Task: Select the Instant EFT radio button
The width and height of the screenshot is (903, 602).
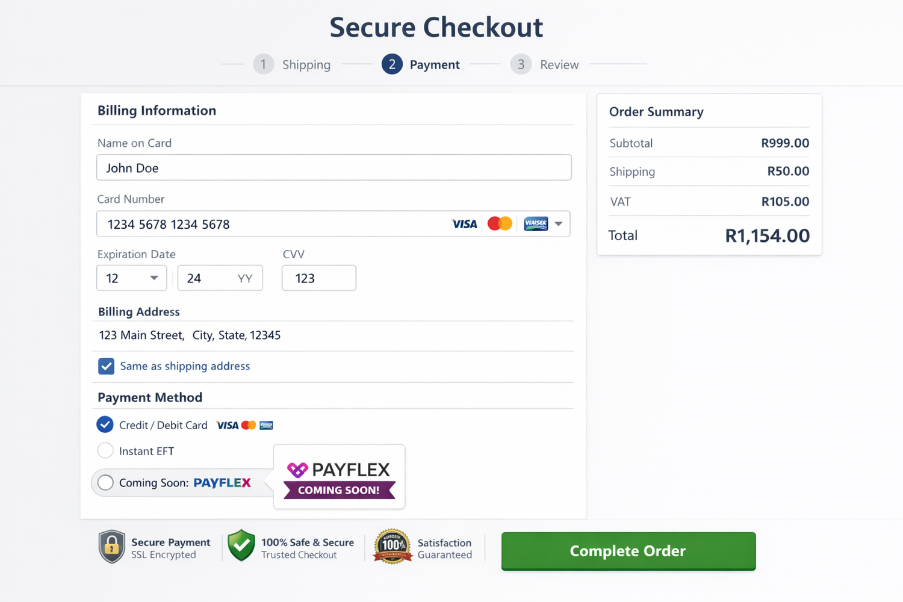Action: [x=105, y=451]
